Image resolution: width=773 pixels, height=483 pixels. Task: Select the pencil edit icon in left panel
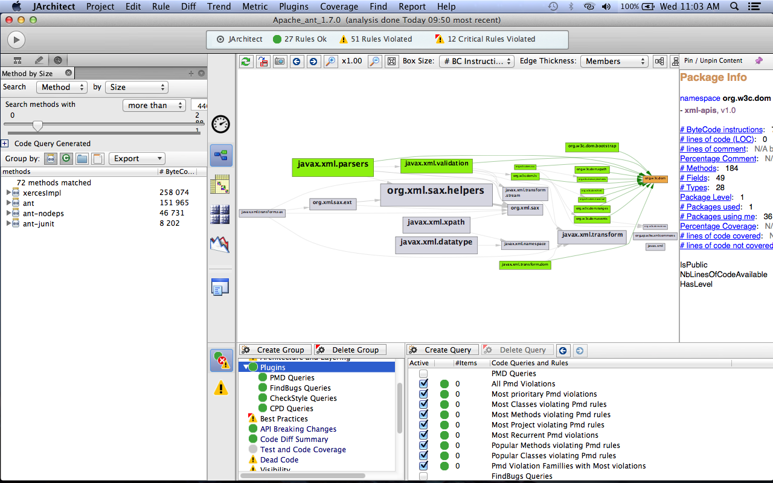click(x=39, y=60)
